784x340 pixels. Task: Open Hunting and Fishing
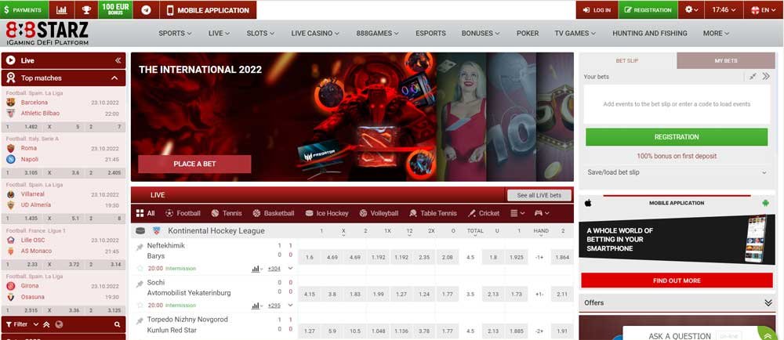649,34
